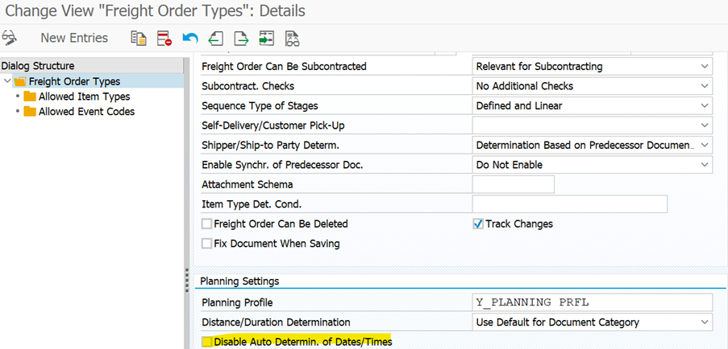Uncheck the Track Changes checkbox
728x349 pixels.
tap(478, 224)
